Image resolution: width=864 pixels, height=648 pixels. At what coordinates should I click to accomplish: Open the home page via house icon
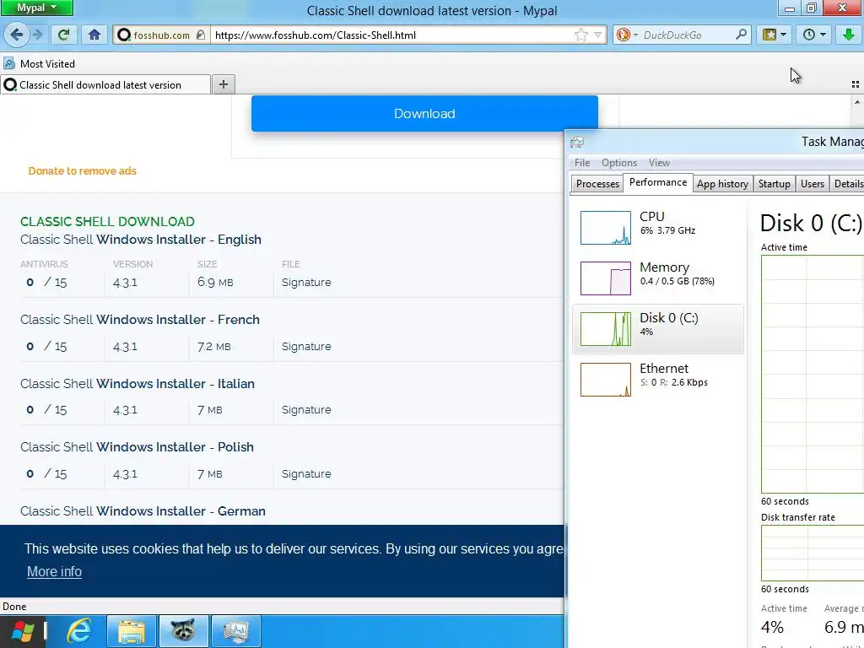click(94, 35)
